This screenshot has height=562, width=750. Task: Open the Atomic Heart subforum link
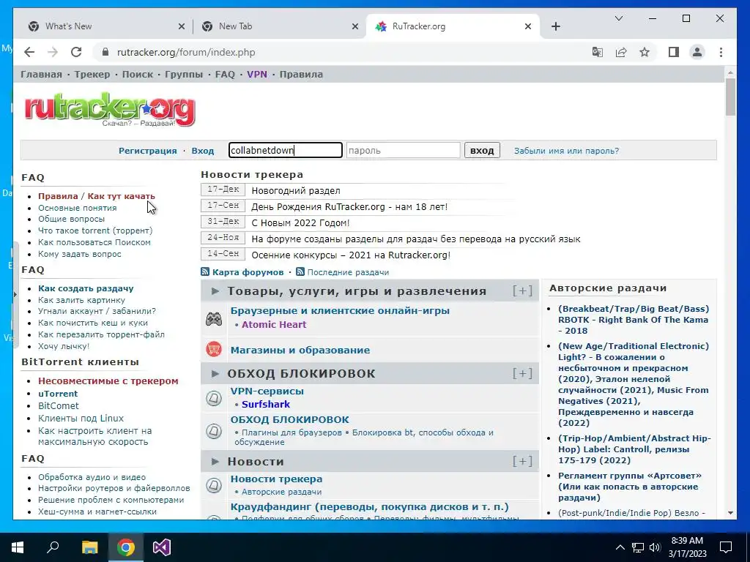(274, 324)
